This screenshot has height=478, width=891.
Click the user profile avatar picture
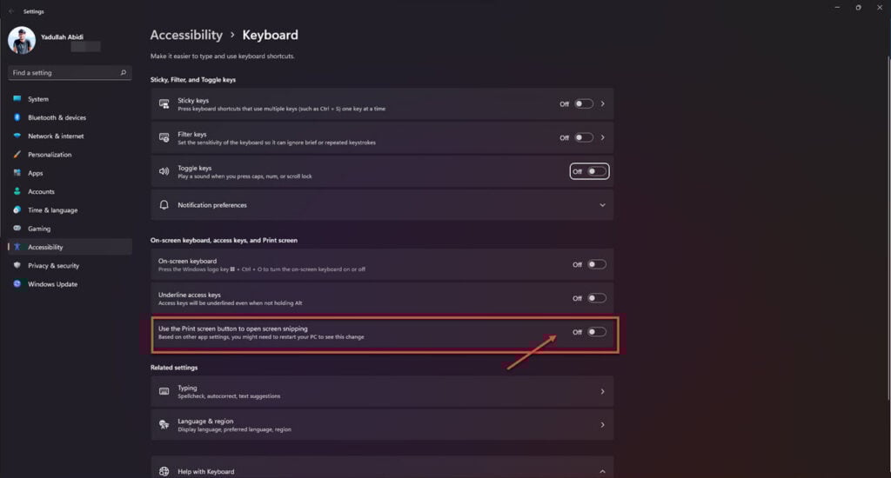pyautogui.click(x=22, y=40)
